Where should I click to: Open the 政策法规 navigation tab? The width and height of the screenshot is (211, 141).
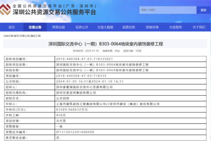(58, 27)
